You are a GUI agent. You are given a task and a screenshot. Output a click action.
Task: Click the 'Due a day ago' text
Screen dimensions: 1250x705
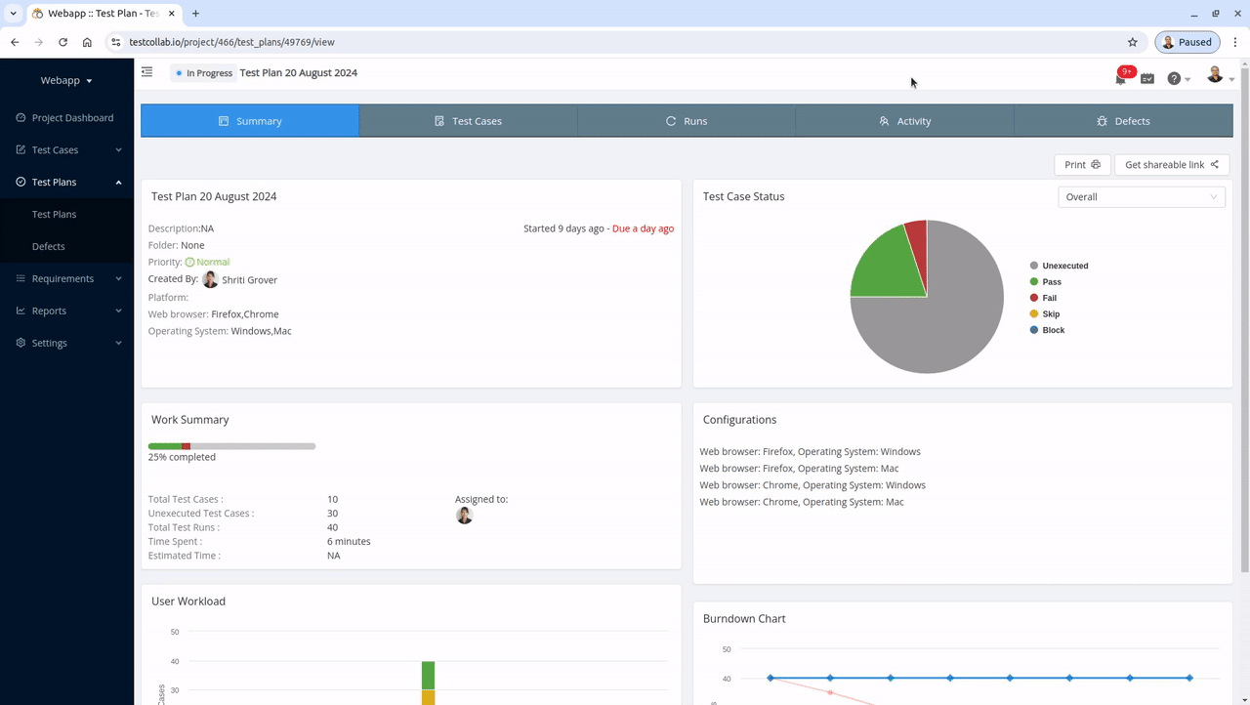click(x=643, y=228)
